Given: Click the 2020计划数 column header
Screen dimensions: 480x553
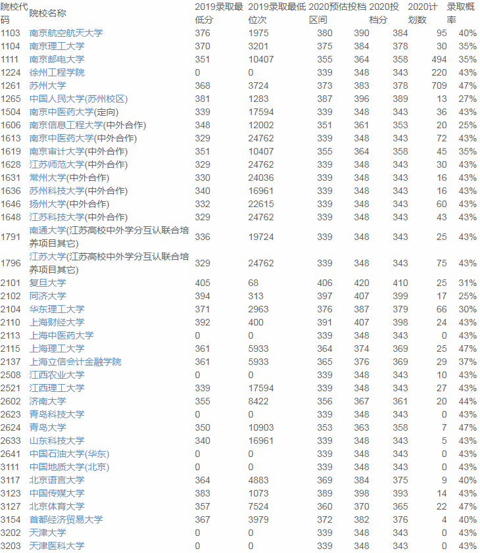Looking at the screenshot, I should point(423,13).
